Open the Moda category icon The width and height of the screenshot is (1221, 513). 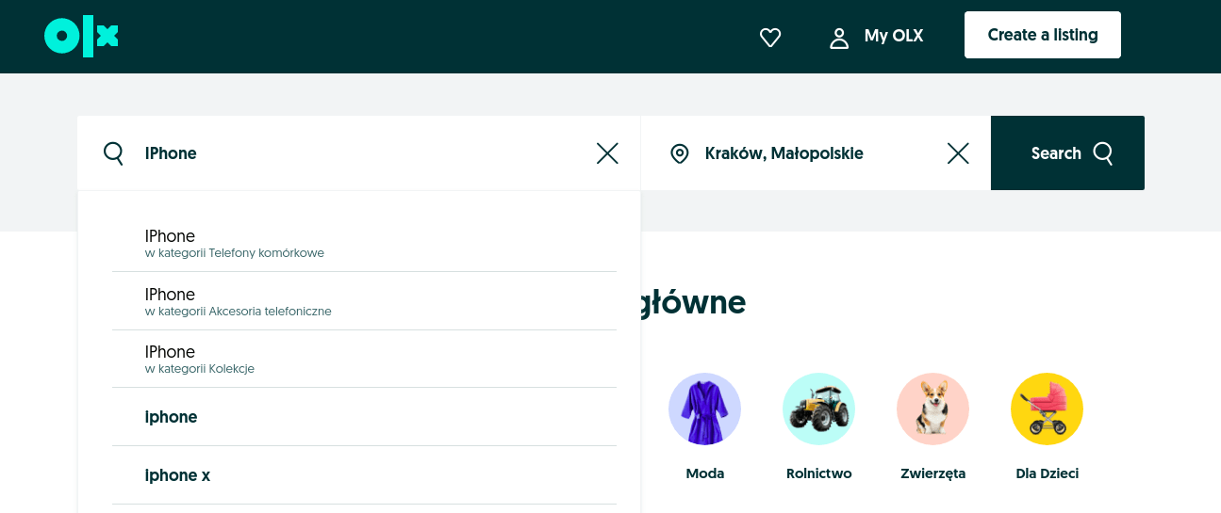click(704, 409)
